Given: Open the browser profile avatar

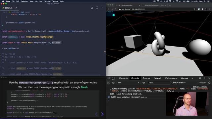Looking at the screenshot, I should pos(206,9).
